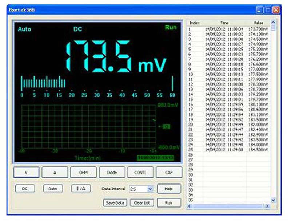Clear the measurement list with Clear List
Image resolution: width=291 pixels, height=221 pixels.
click(x=142, y=202)
